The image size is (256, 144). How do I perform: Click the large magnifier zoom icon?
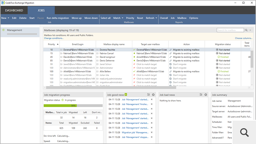coord(244,132)
